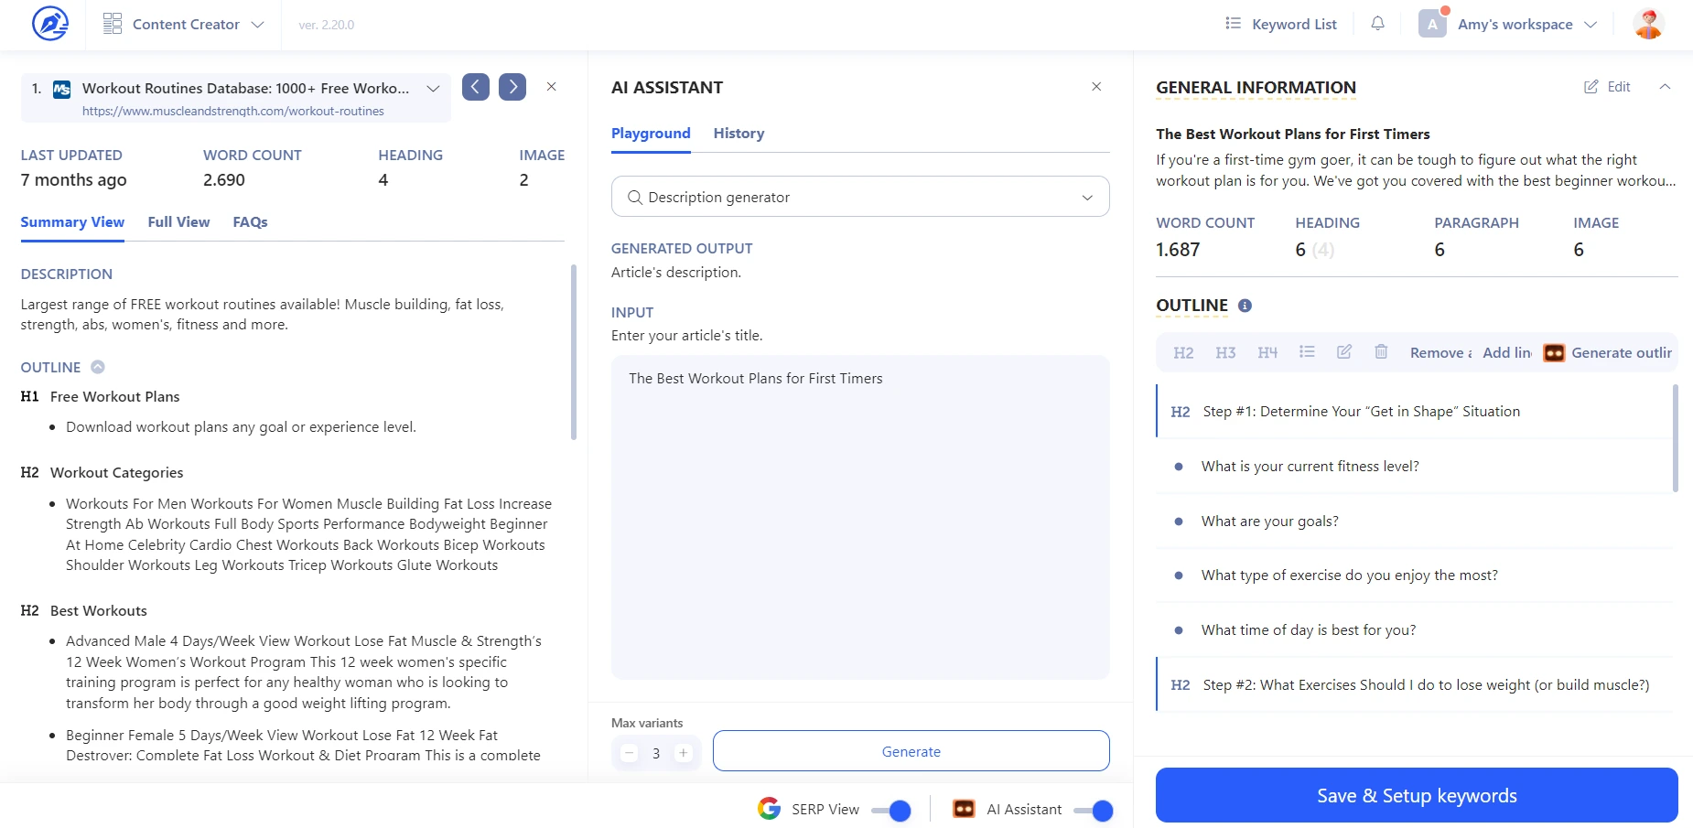This screenshot has width=1693, height=828.
Task: Click the trash icon in the outline toolbar
Action: click(1381, 352)
